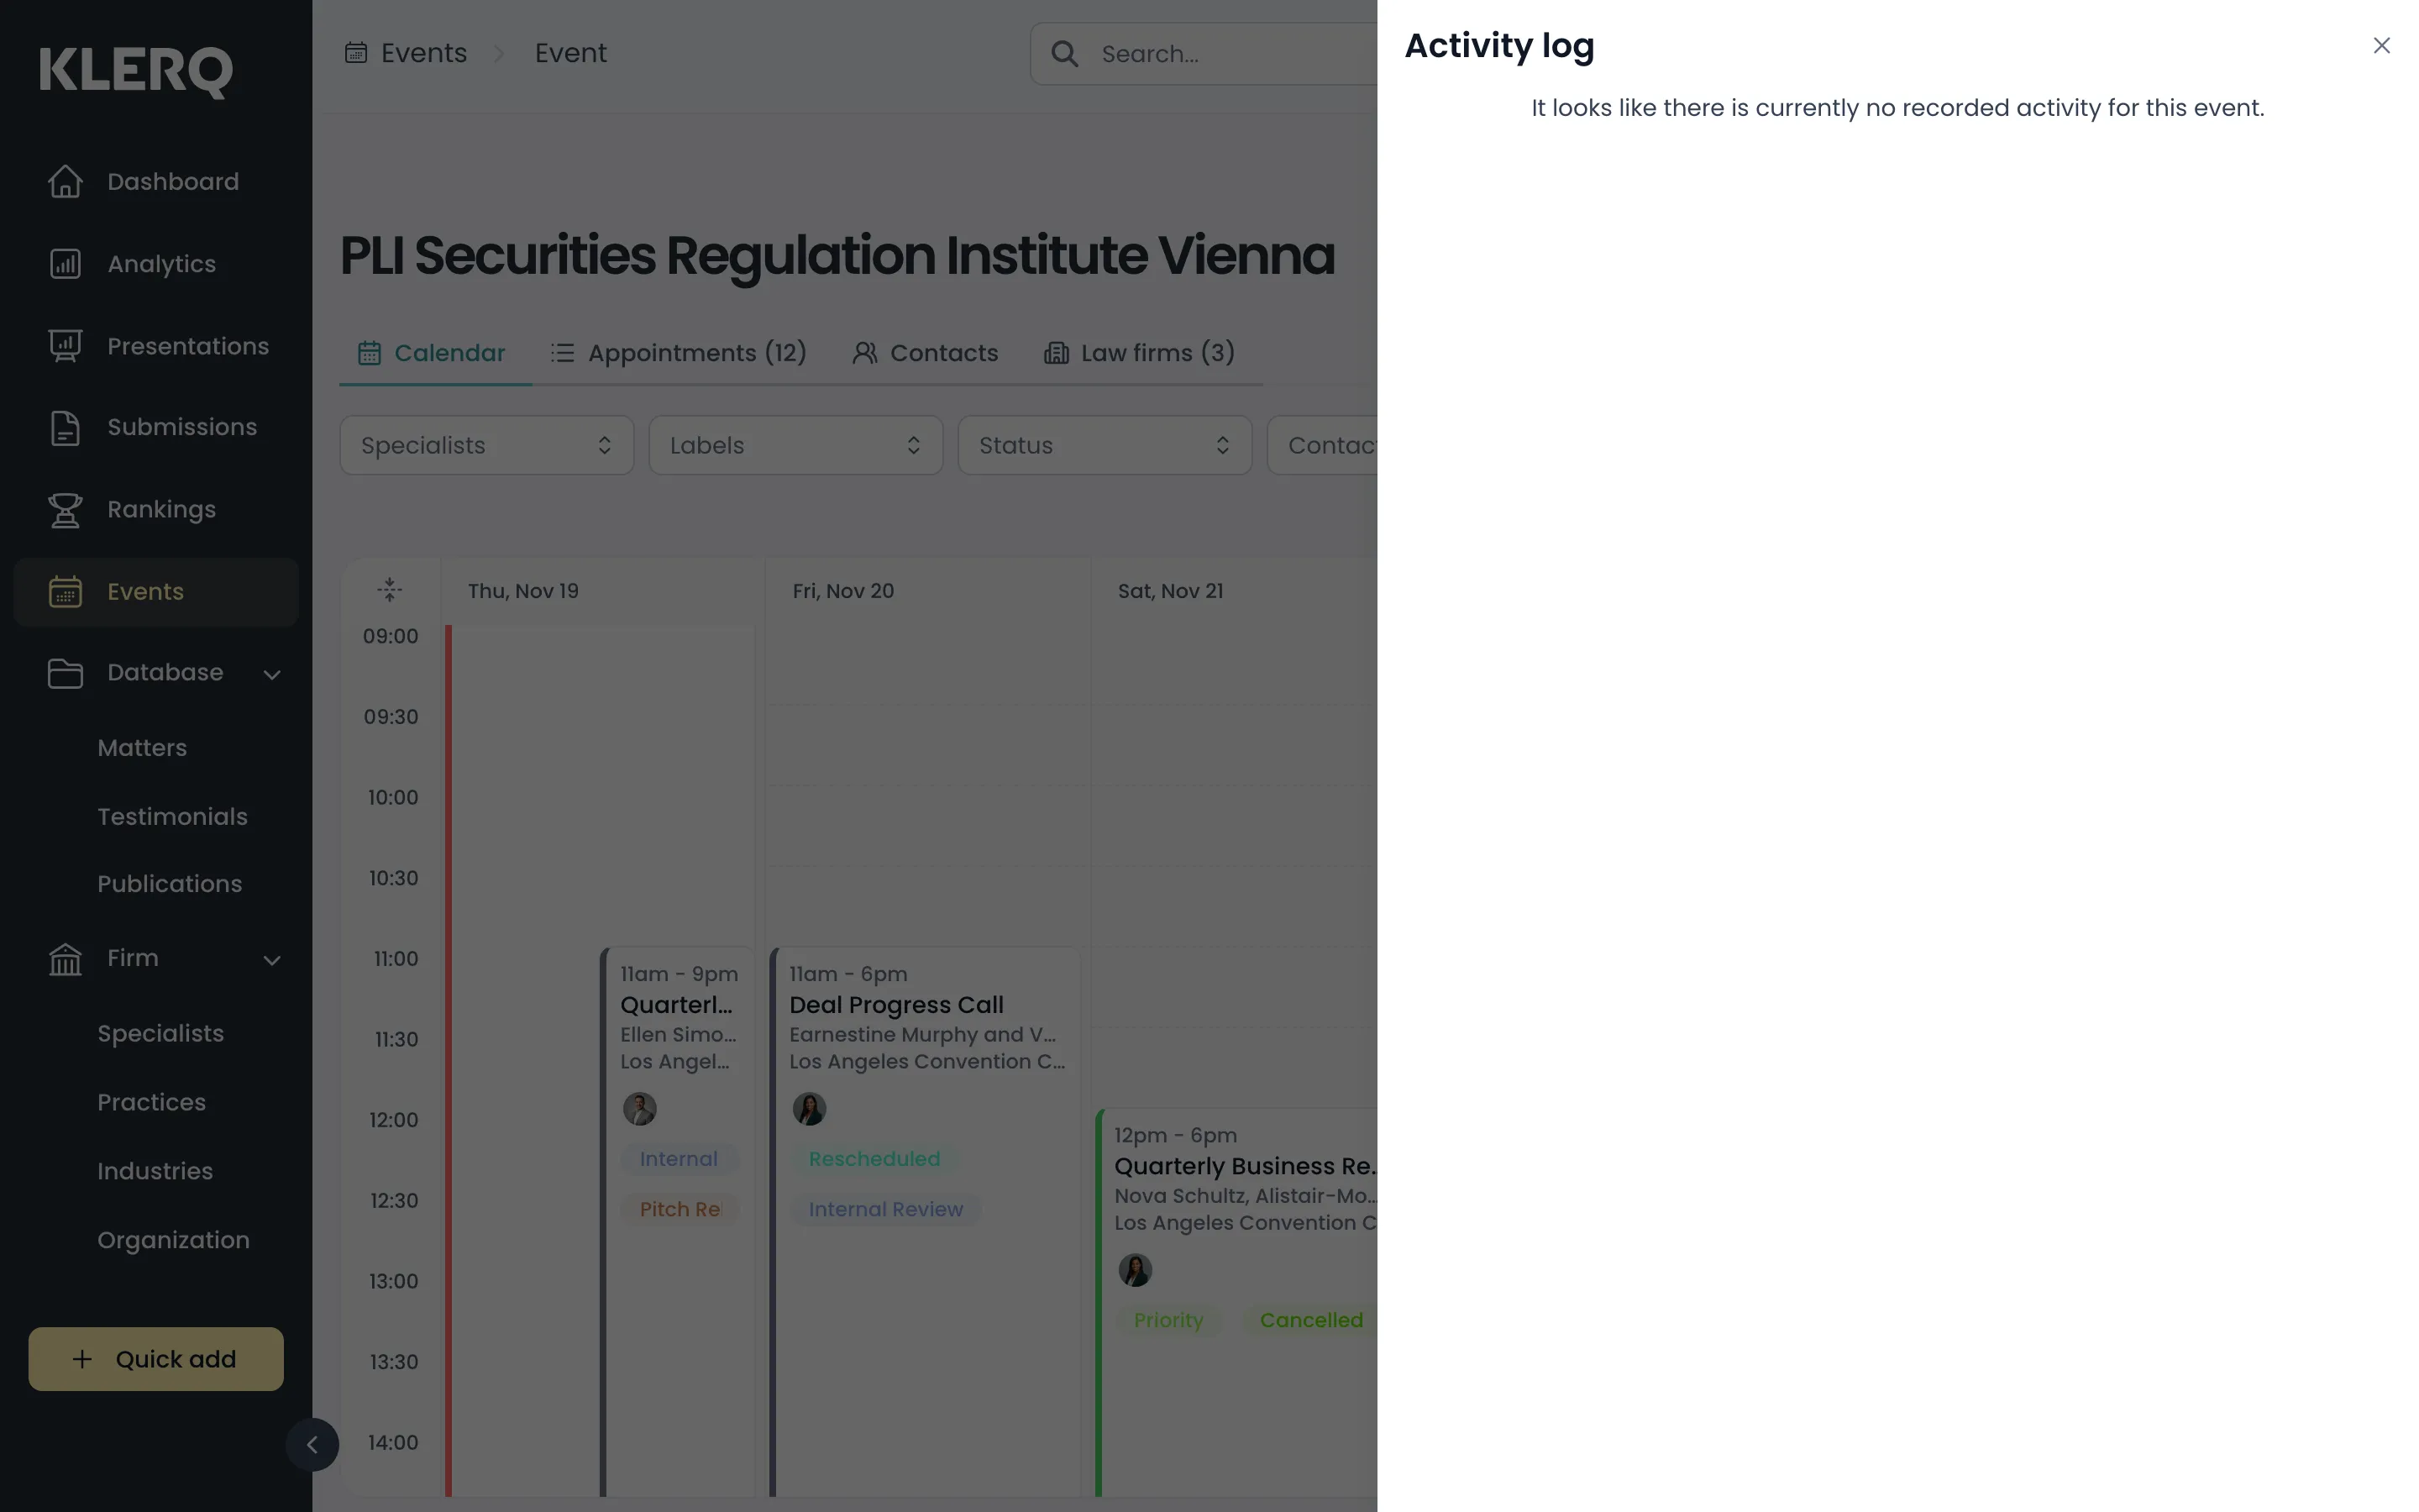Click the avatar on Saturday's Quarterly Business appointment

click(x=1135, y=1270)
